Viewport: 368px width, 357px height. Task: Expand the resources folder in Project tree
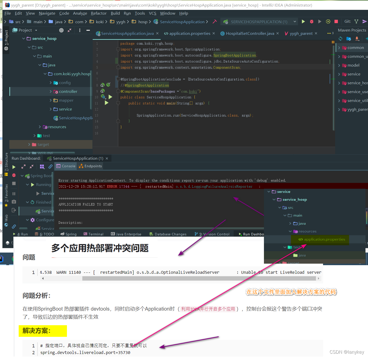40,127
